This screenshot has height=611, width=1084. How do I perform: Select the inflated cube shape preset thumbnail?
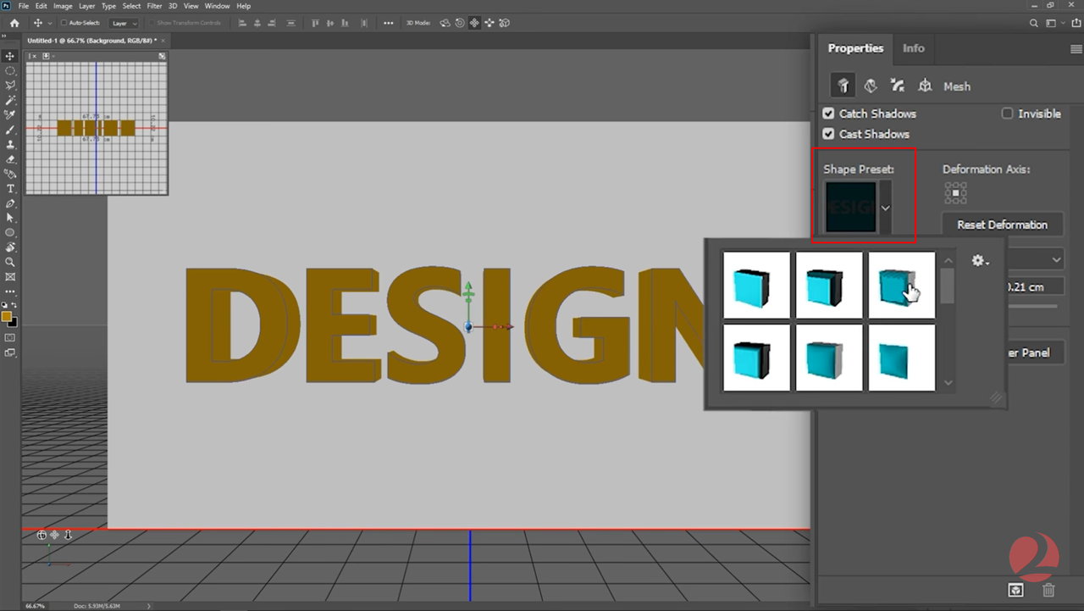click(x=829, y=358)
